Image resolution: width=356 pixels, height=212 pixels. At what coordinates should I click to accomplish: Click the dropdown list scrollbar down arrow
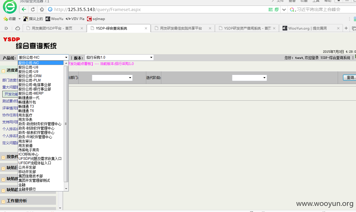click(66, 189)
